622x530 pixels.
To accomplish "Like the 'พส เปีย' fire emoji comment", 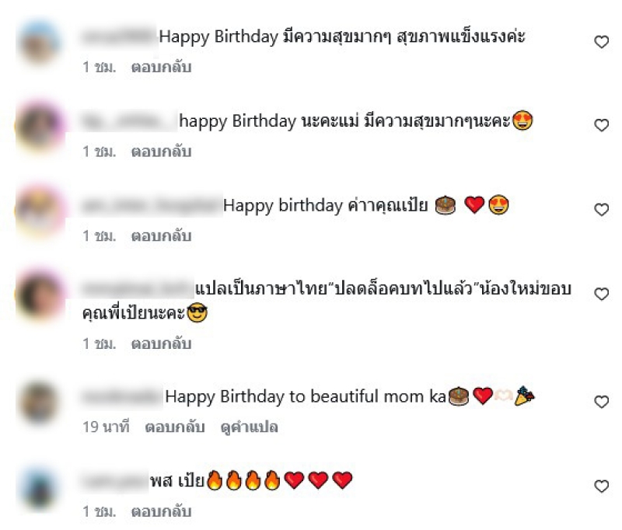I will (601, 486).
